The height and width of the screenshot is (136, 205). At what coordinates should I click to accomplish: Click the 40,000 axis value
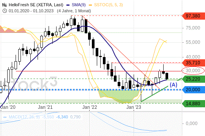click(193, 57)
